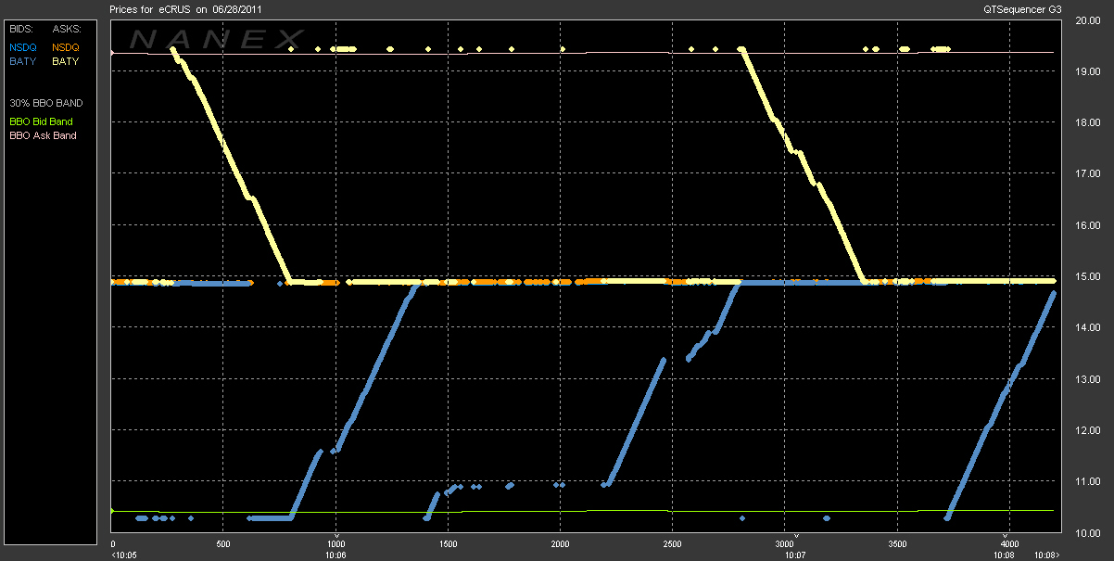Toggle the yellow BATY asks legend entry

(x=65, y=62)
